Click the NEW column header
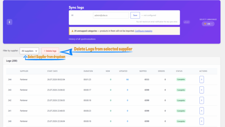 pyautogui.click(x=108, y=71)
